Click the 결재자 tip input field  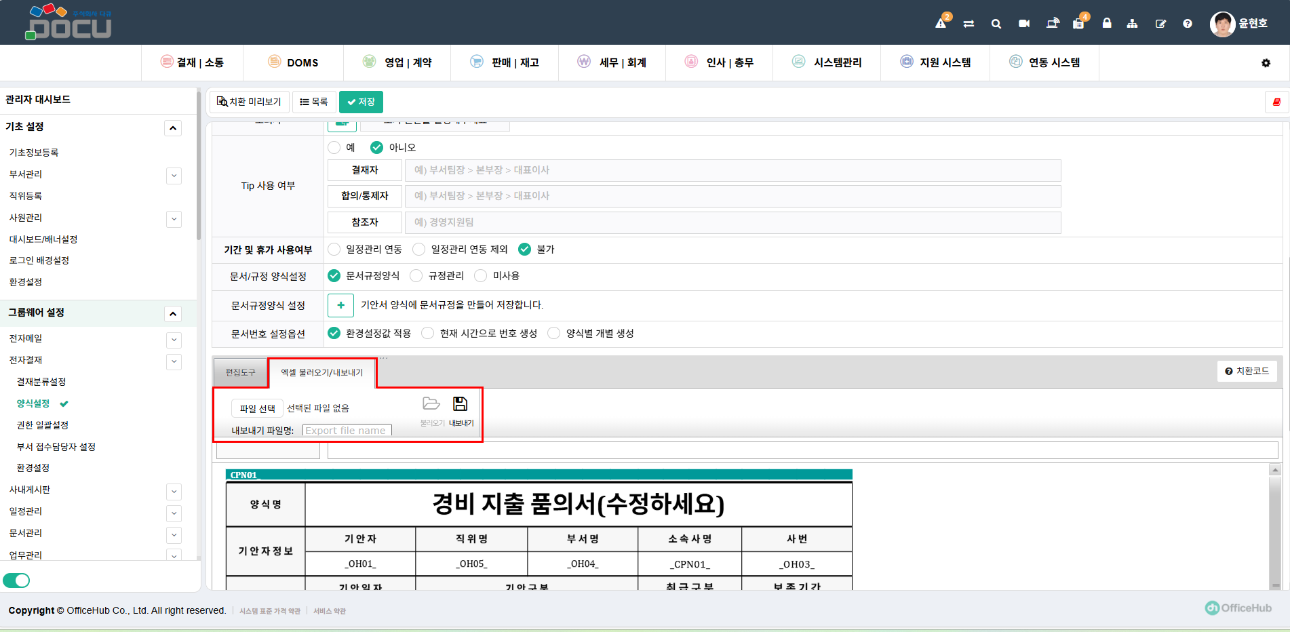pyautogui.click(x=732, y=170)
